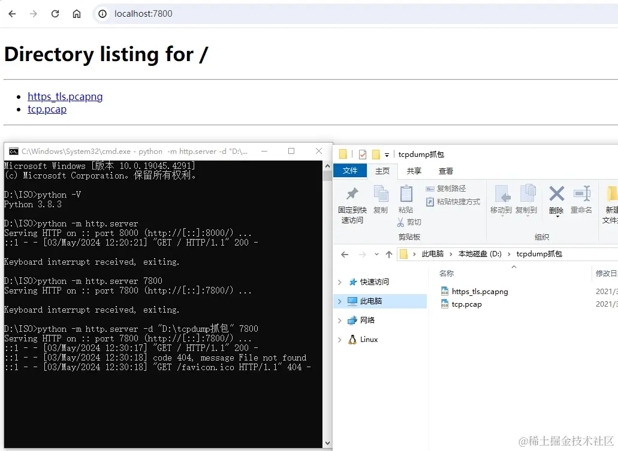The image size is (618, 451).
Task: Expand the Linux entry in sidebar
Action: click(x=340, y=339)
